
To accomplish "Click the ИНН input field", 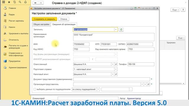I will pos(81,44).
